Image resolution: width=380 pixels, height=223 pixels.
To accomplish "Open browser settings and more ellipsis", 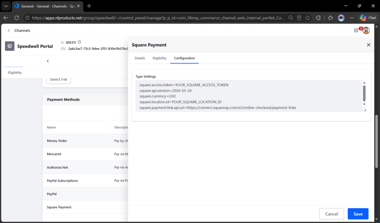I will [352, 18].
